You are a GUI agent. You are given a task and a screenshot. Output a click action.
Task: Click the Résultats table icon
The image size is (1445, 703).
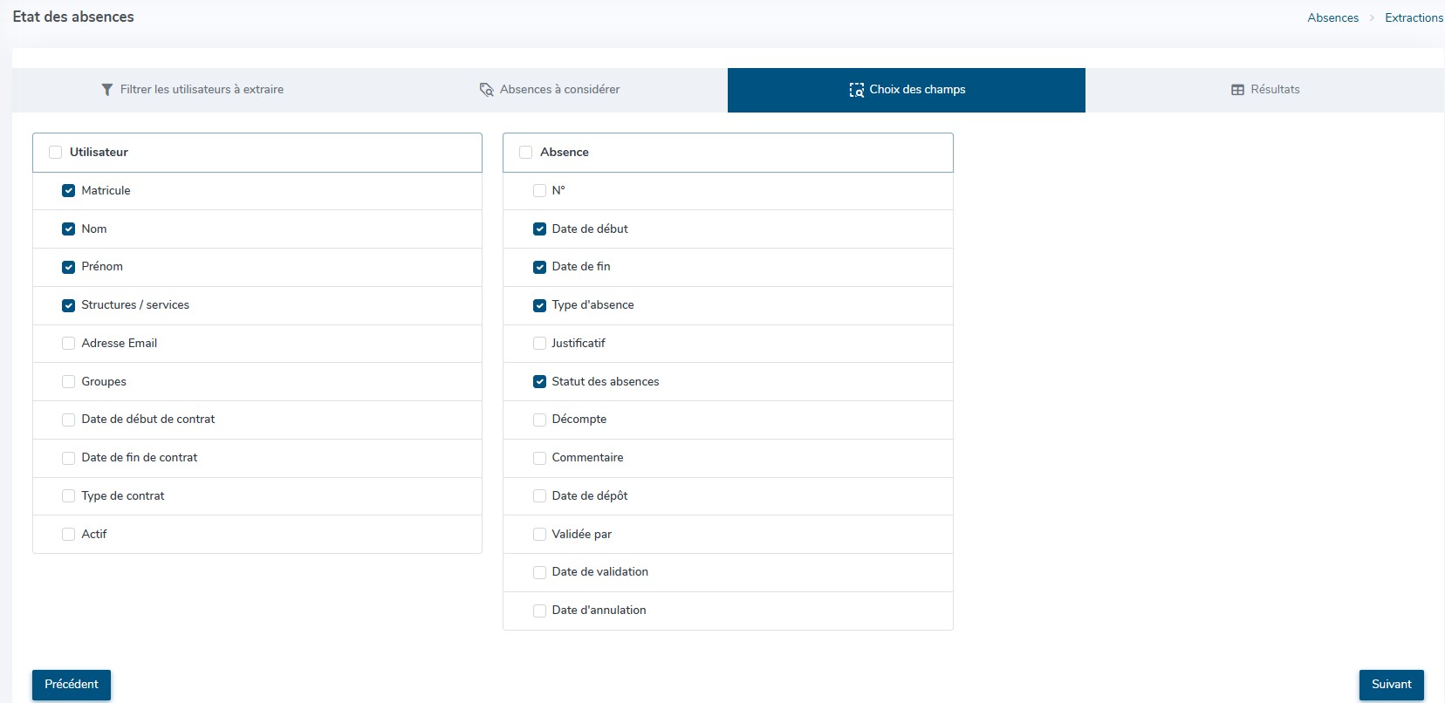click(x=1237, y=90)
